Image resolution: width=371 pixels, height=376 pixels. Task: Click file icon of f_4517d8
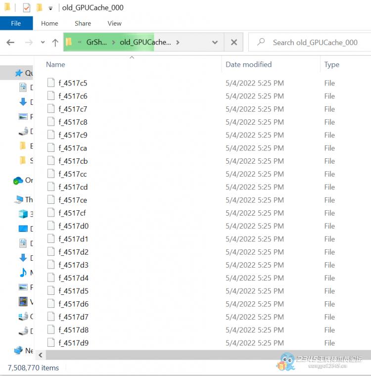(51, 329)
